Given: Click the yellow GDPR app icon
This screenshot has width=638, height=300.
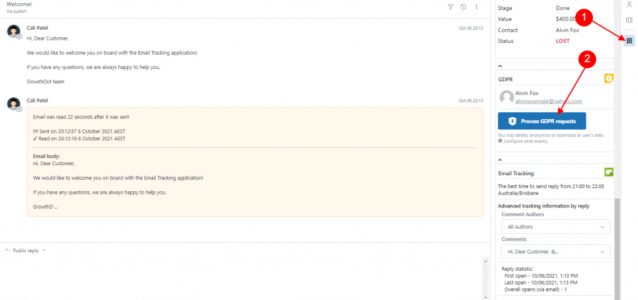Looking at the screenshot, I should (x=609, y=79).
